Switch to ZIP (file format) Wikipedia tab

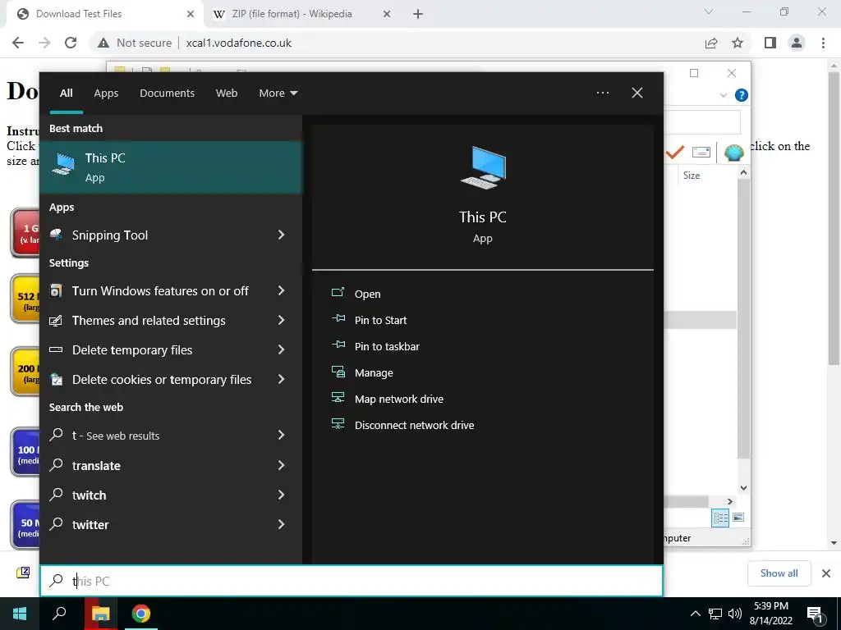[292, 14]
